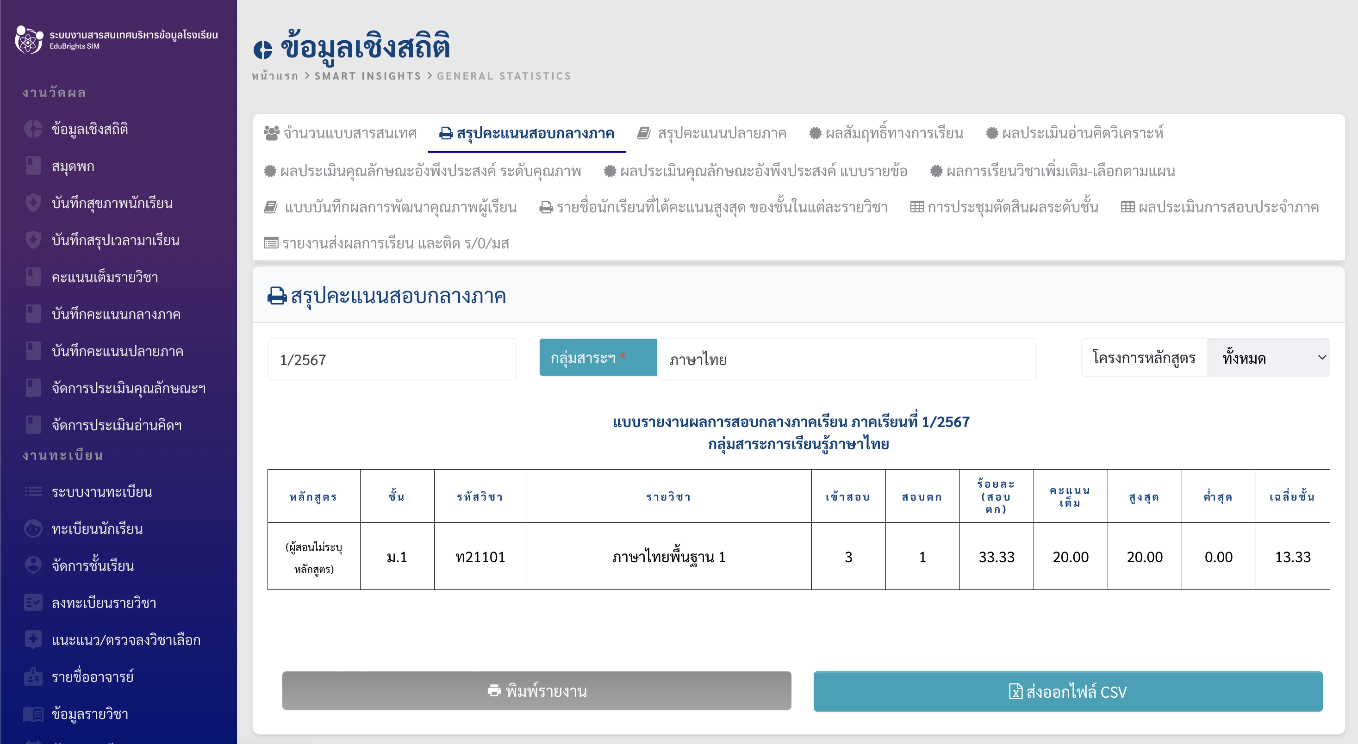Click the star badge icon for แนะแนว/ตรวจลงวิชาเลือก
1358x744 pixels.
[33, 640]
